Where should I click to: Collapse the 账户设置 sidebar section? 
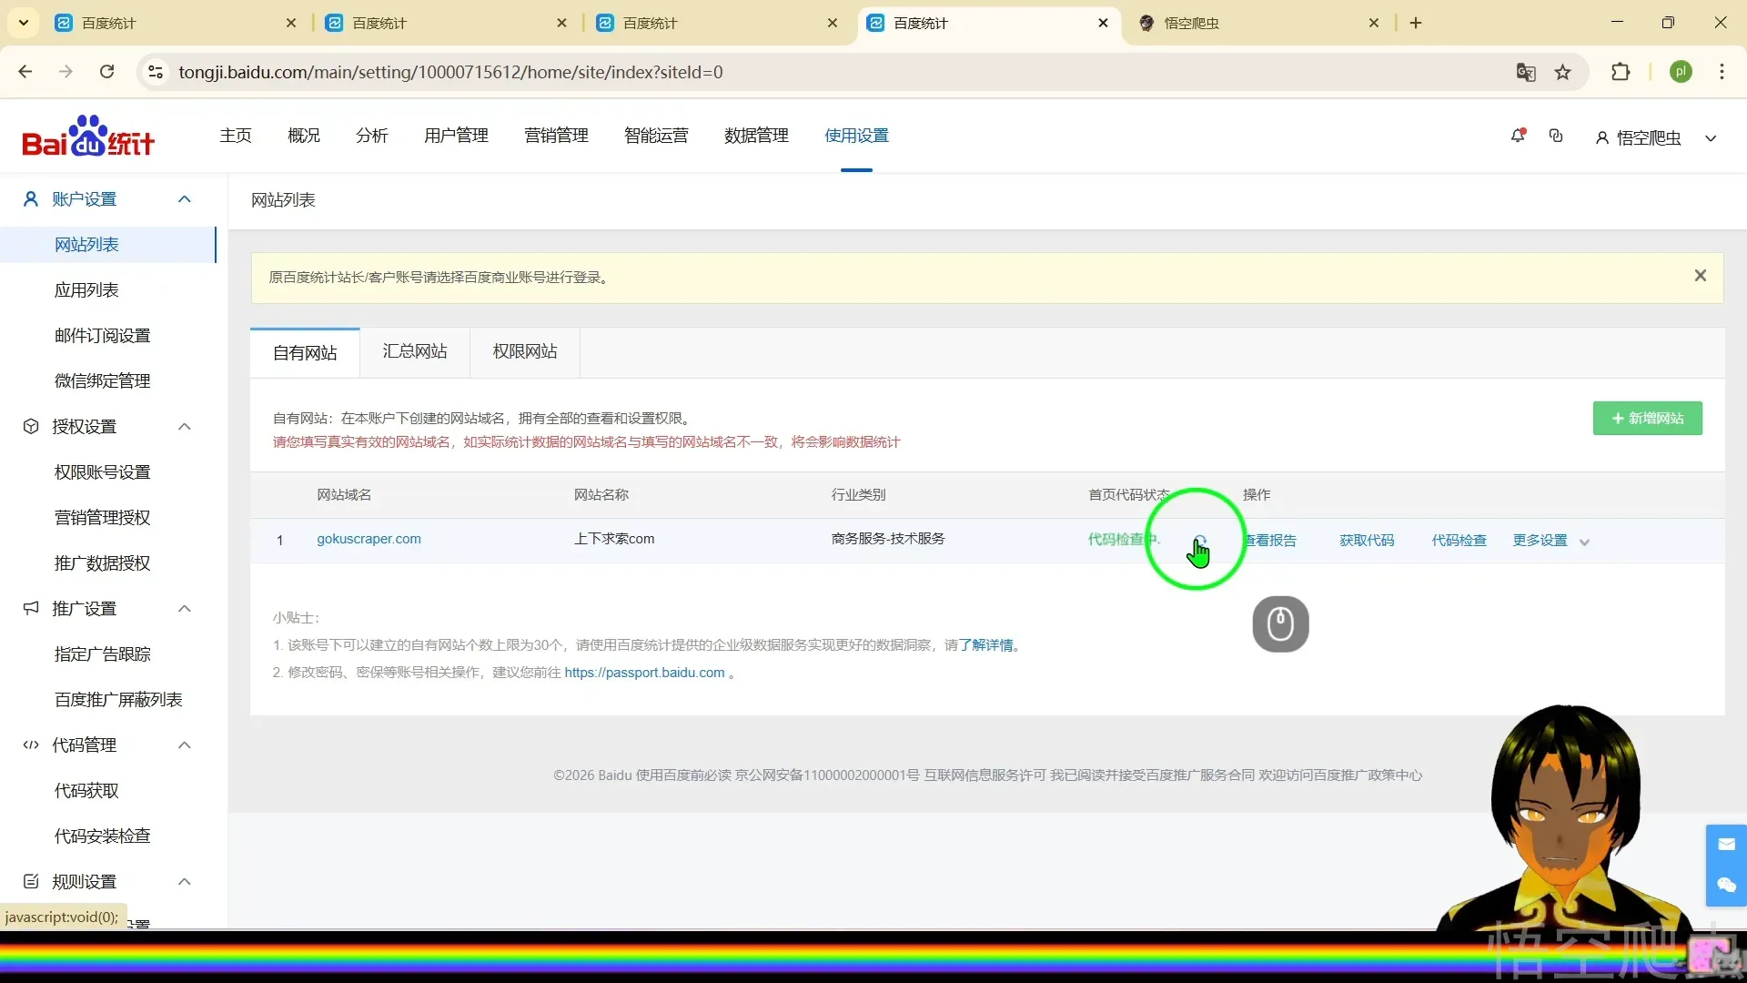(185, 199)
